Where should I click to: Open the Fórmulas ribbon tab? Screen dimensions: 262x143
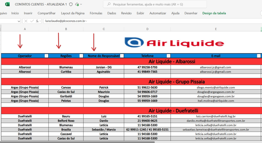(x=96, y=13)
